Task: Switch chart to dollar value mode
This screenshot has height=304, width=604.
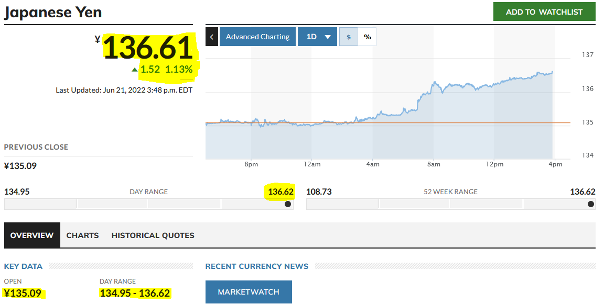Action: [349, 37]
